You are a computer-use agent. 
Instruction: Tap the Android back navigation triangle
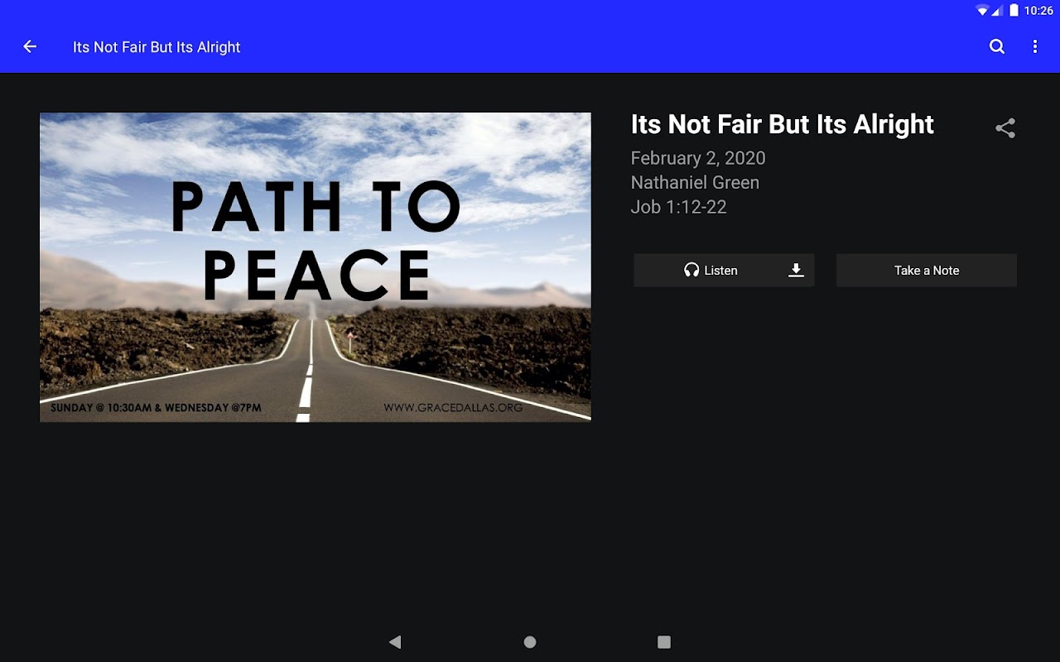(x=395, y=642)
